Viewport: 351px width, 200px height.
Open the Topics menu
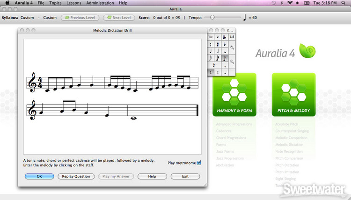[55, 3]
